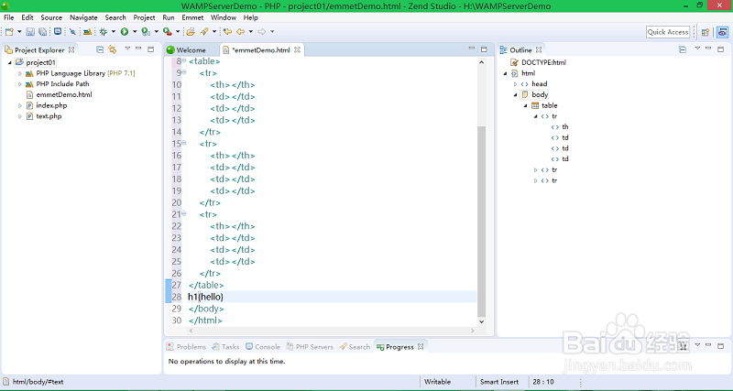733x391 pixels.
Task: Open the Outline view menu triangle
Action: pyautogui.click(x=697, y=49)
